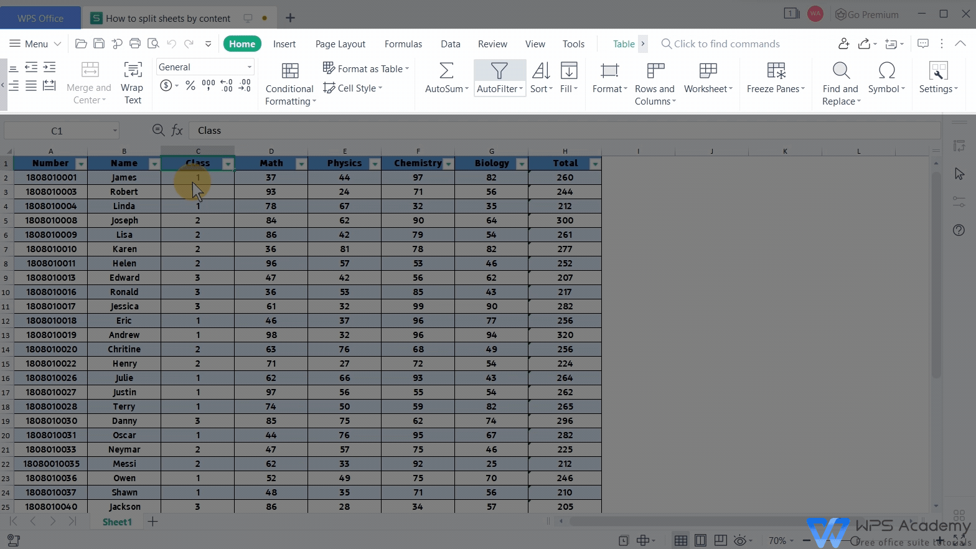
Task: Toggle Wrap Text
Action: click(x=132, y=83)
